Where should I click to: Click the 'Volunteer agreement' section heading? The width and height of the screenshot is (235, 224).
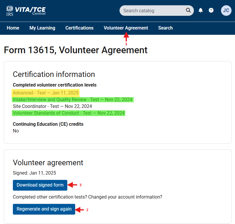48,163
